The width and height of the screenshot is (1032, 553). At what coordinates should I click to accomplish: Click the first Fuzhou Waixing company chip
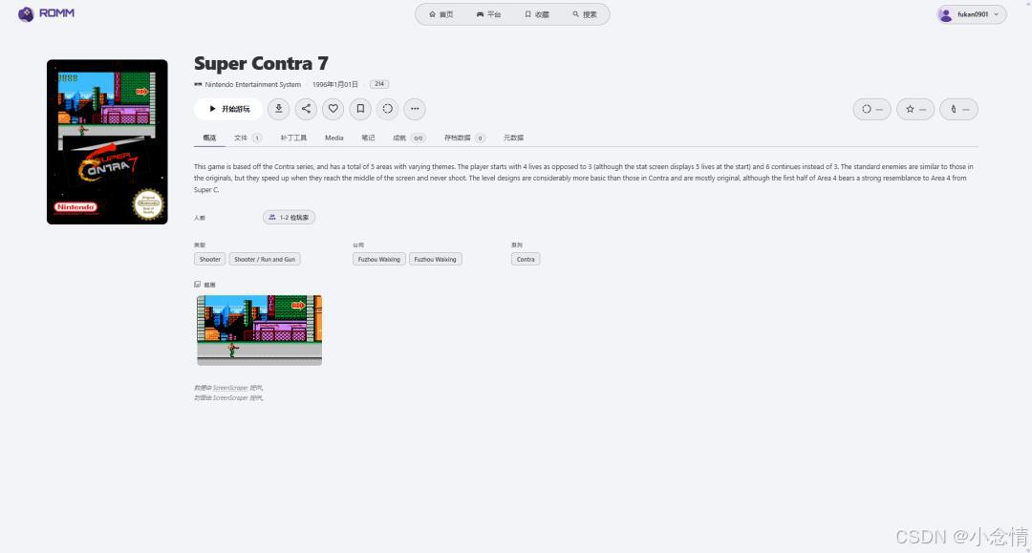[379, 259]
